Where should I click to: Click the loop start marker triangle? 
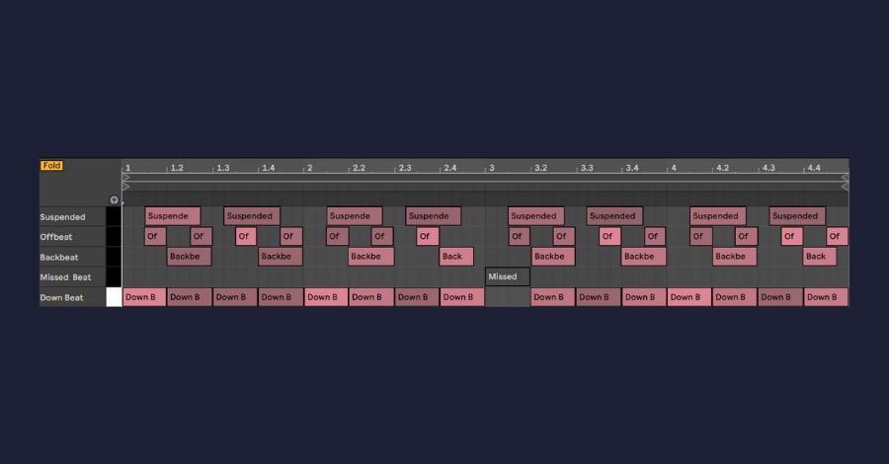[x=125, y=178]
